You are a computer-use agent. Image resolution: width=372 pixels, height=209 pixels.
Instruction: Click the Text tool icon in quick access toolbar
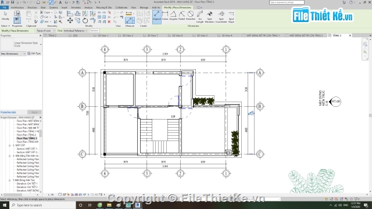click(x=60, y=2)
